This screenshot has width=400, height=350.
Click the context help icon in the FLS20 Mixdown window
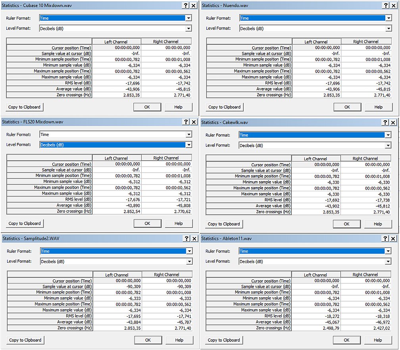186,122
